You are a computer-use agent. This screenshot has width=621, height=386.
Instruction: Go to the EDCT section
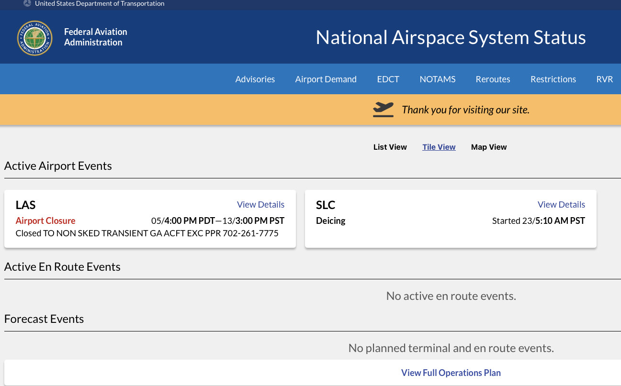(388, 79)
